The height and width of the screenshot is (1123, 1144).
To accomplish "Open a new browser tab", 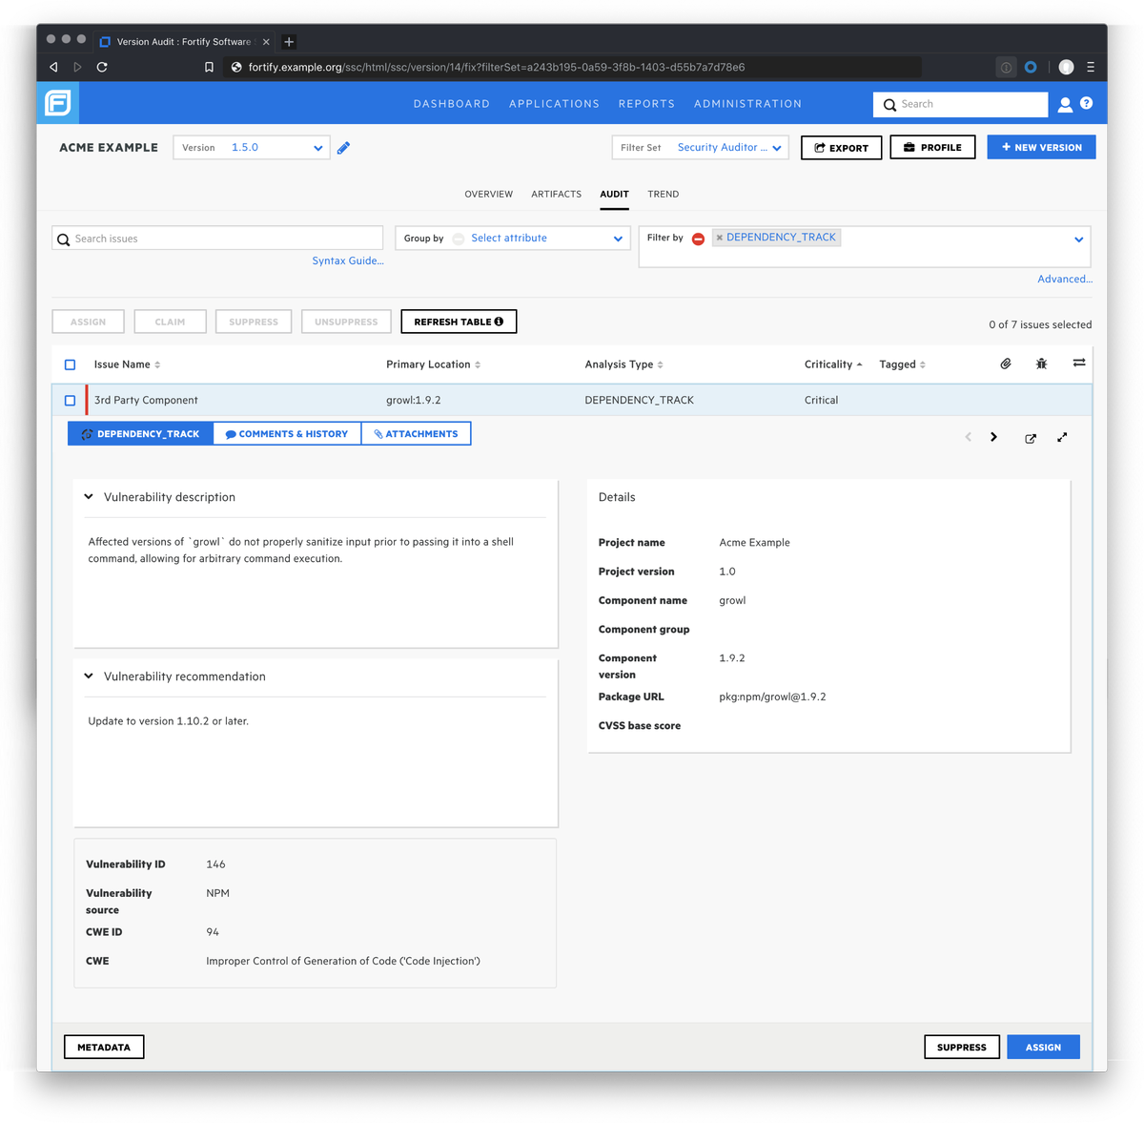I will tap(289, 41).
